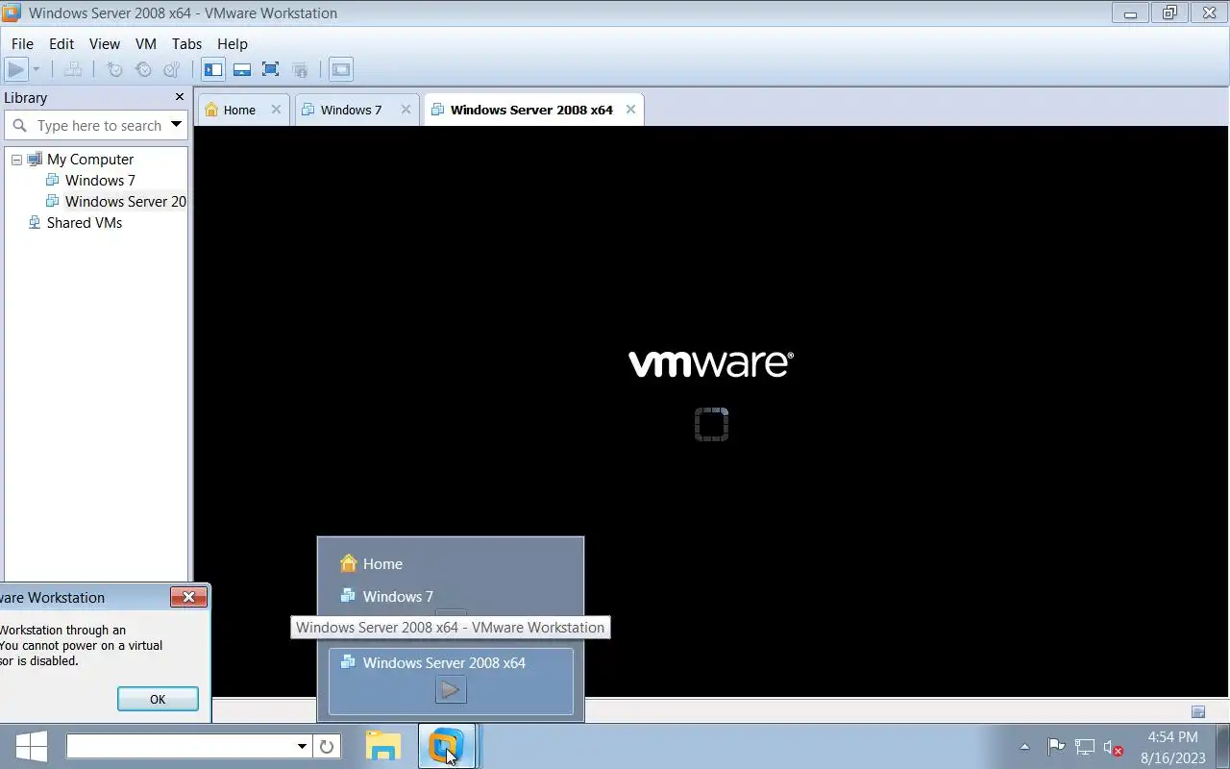This screenshot has width=1230, height=769.
Task: Select Shared VMs in the Library
Action: click(x=84, y=223)
